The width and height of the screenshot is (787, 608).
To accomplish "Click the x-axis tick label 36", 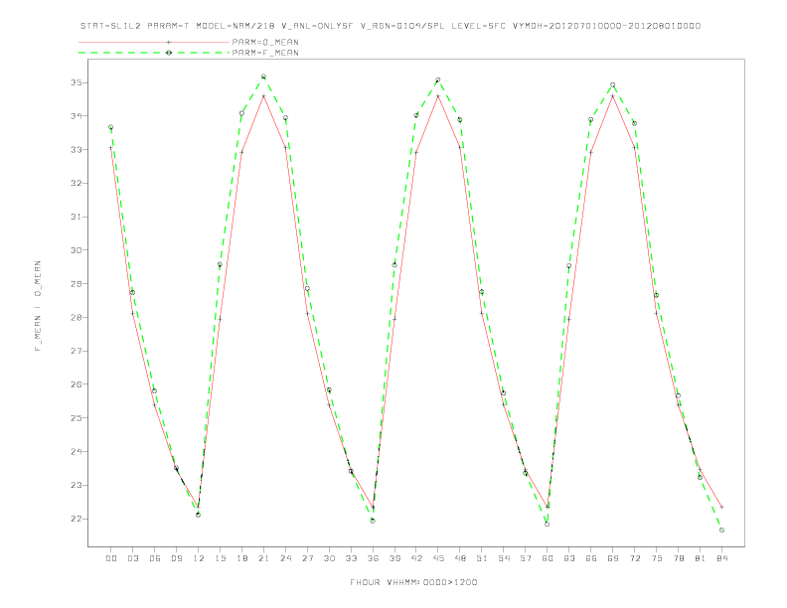I will point(373,558).
